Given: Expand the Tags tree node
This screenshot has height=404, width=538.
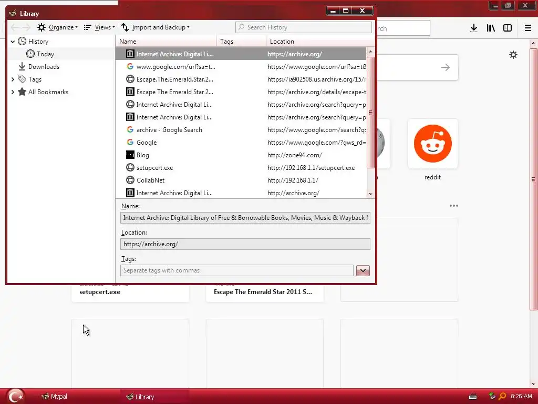Looking at the screenshot, I should (x=13, y=79).
